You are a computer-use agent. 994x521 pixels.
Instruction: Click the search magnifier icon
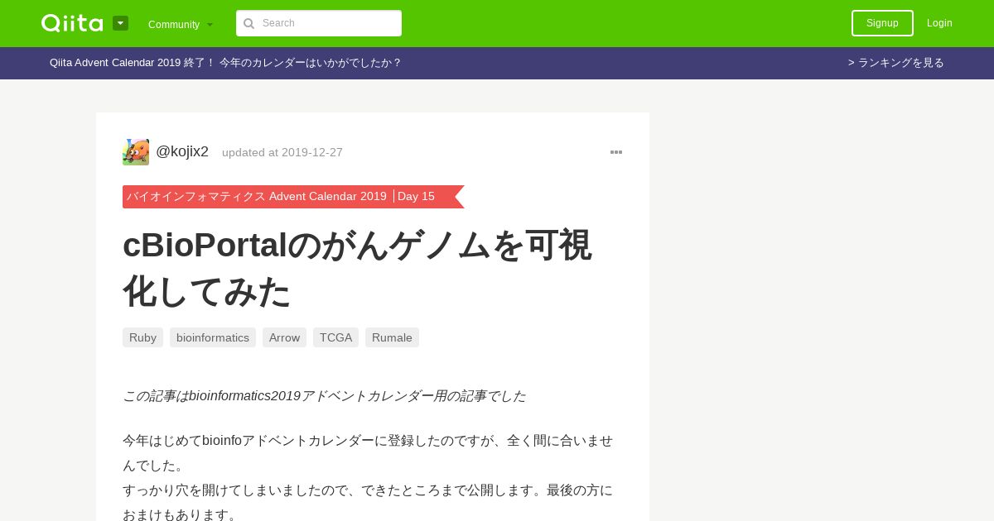coord(248,23)
